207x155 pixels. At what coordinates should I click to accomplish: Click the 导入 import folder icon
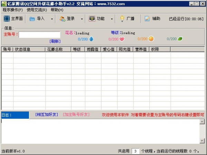coord(32,19)
